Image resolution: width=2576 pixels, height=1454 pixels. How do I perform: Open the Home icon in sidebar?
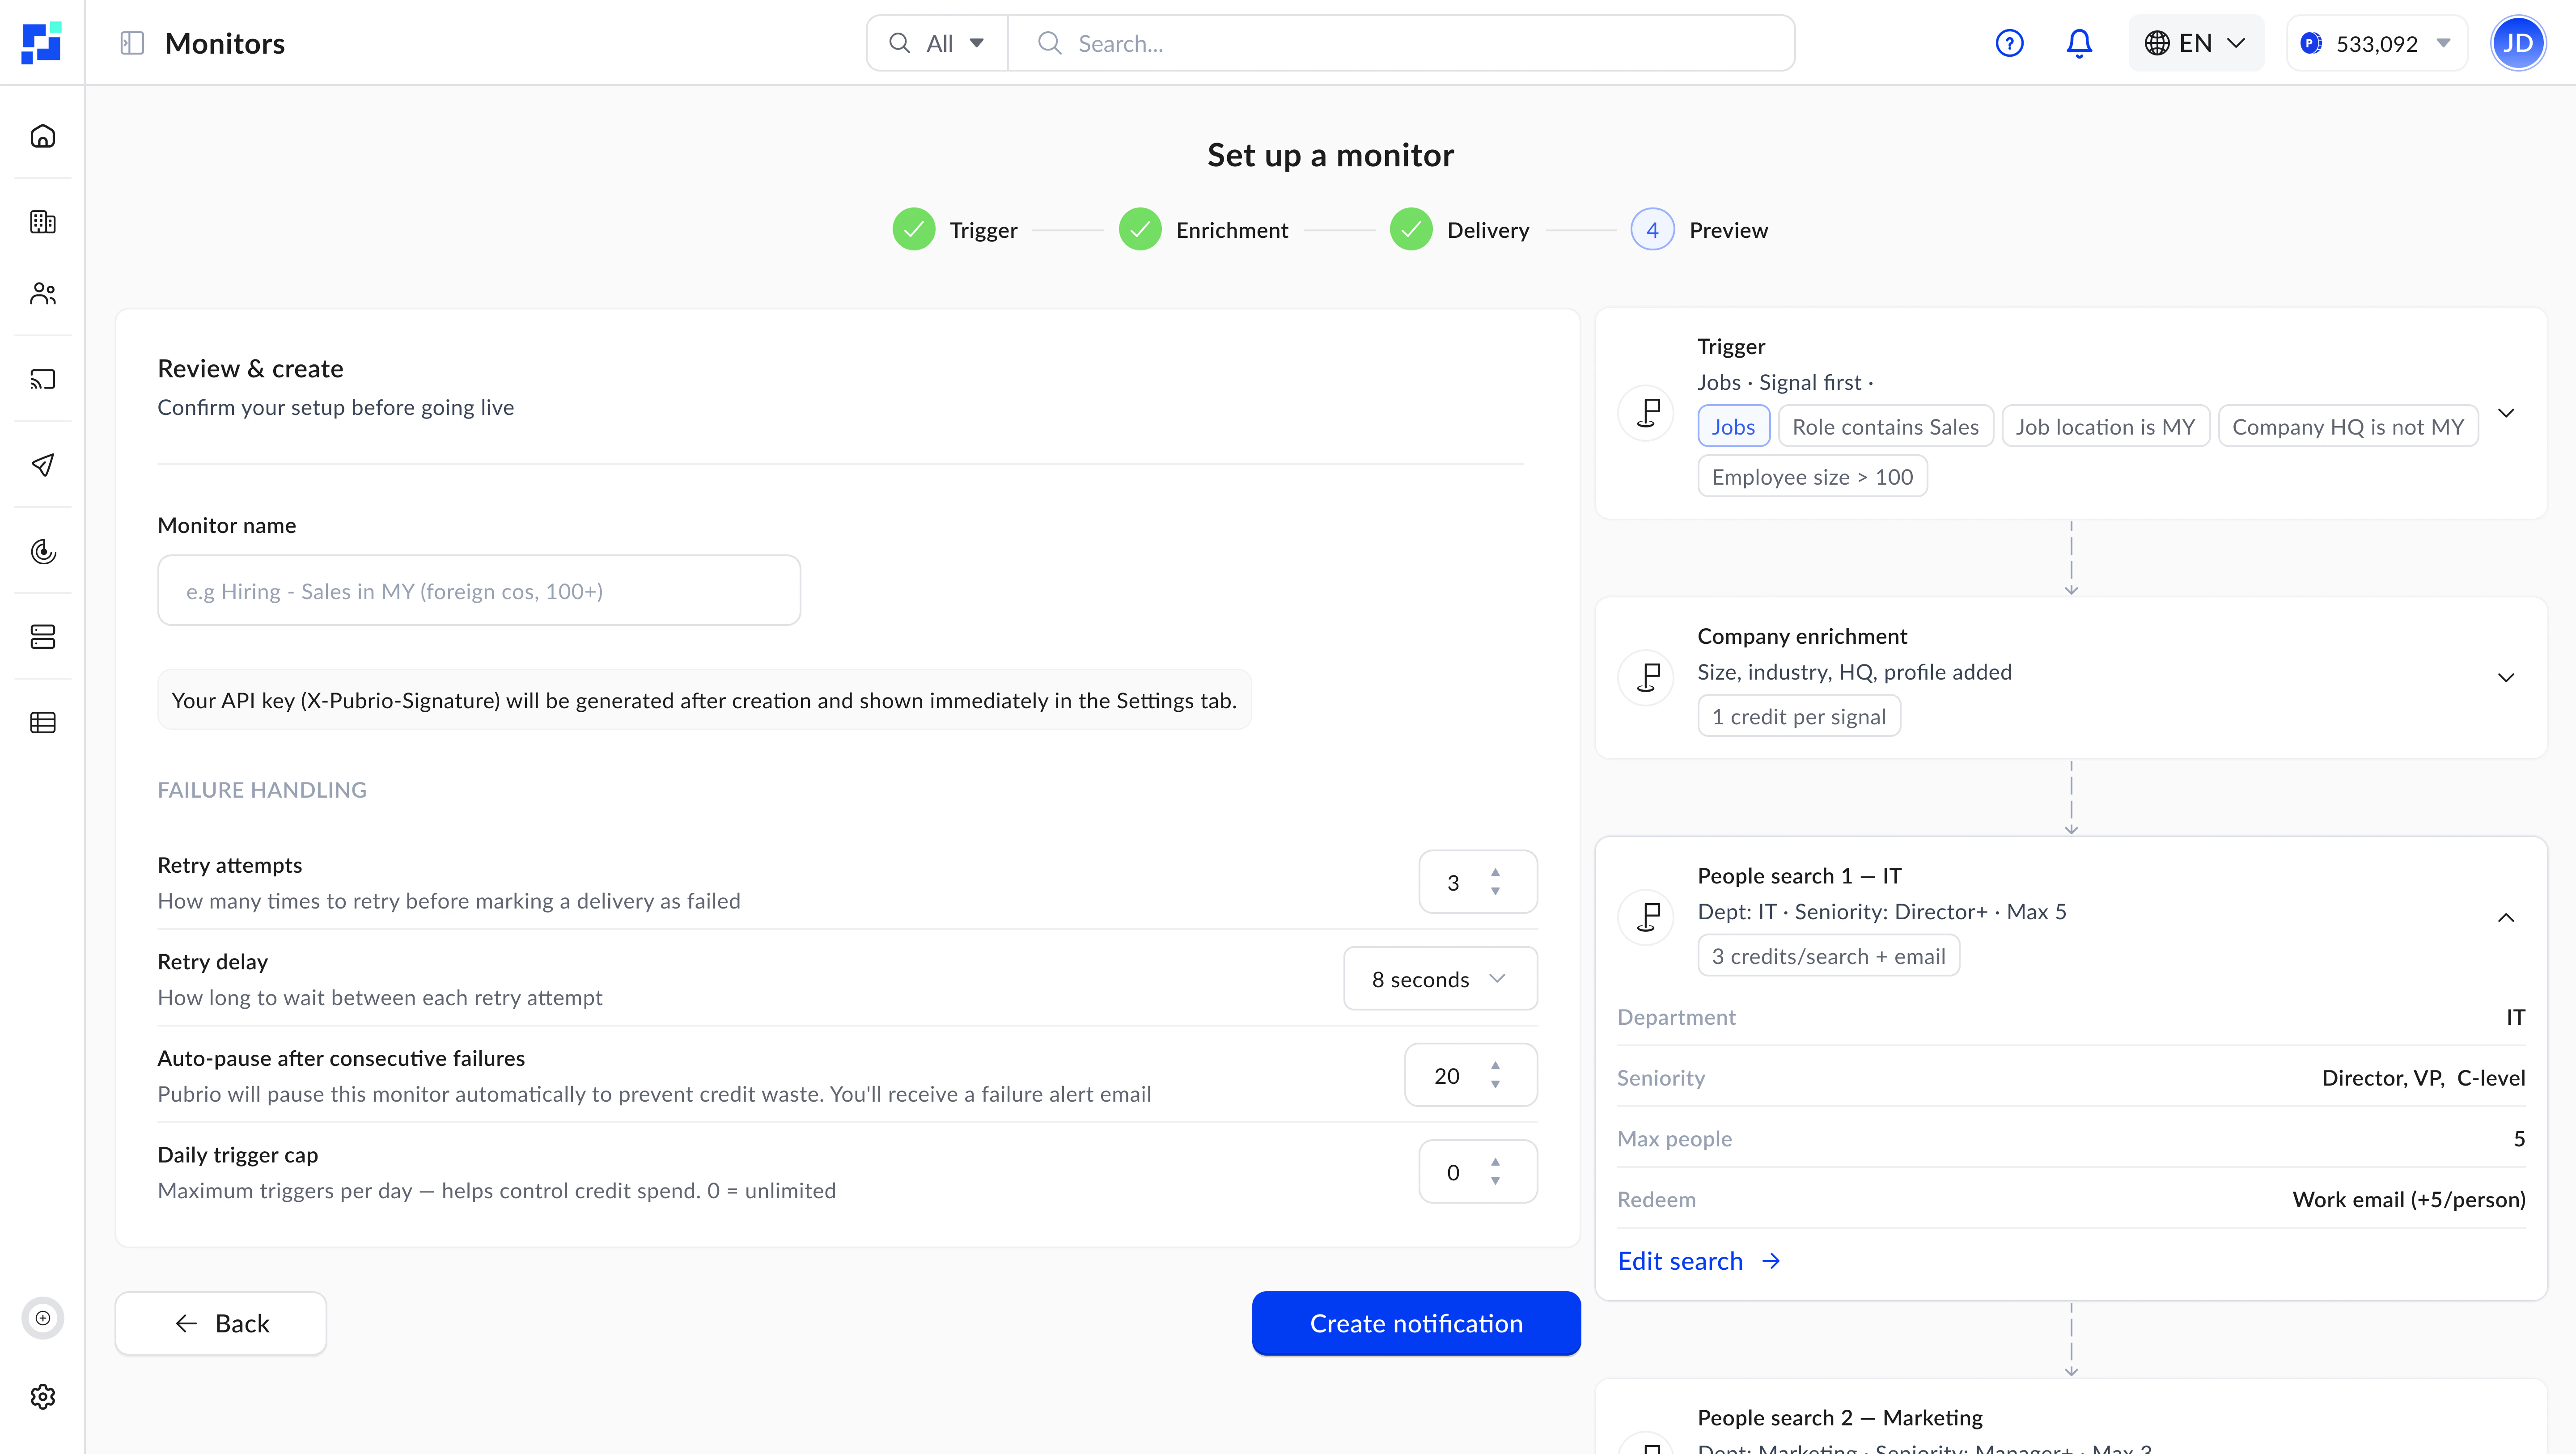tap(43, 136)
